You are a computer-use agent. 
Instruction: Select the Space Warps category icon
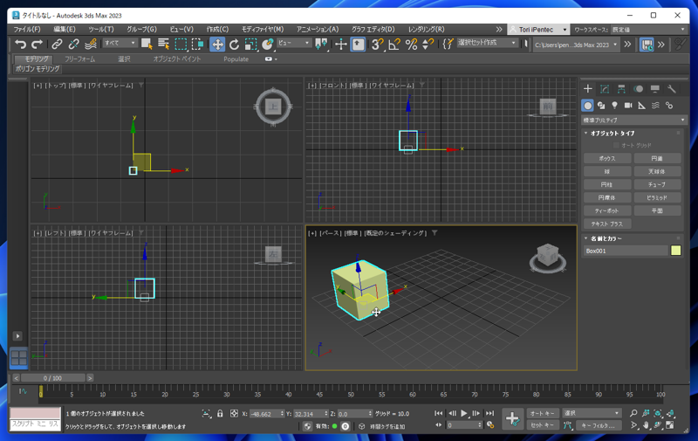click(655, 106)
